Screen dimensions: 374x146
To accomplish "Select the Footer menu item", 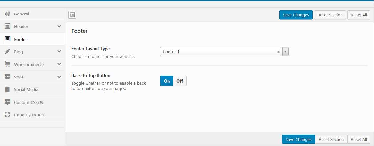I will 21,39.
